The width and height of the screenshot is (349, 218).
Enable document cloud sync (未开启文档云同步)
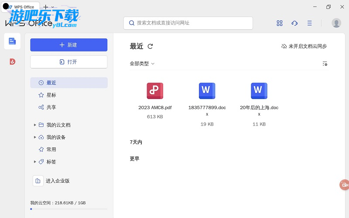(304, 46)
